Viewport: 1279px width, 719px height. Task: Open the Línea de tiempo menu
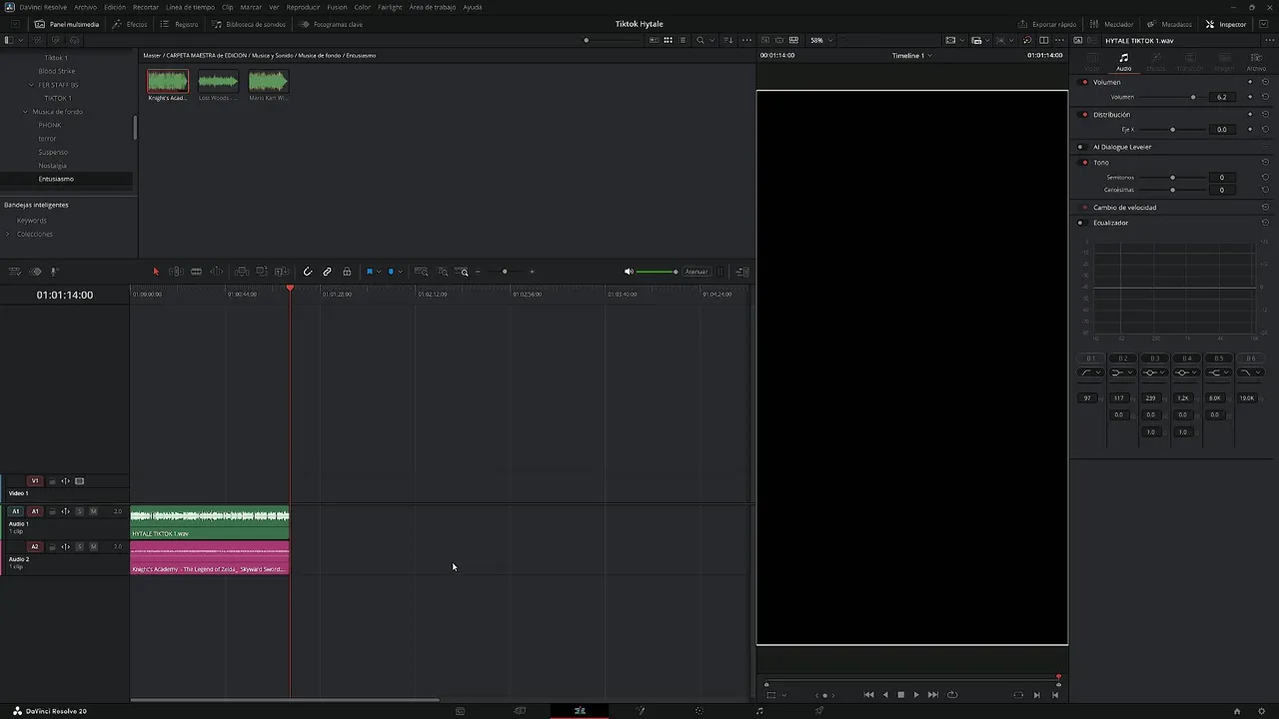[x=190, y=7]
